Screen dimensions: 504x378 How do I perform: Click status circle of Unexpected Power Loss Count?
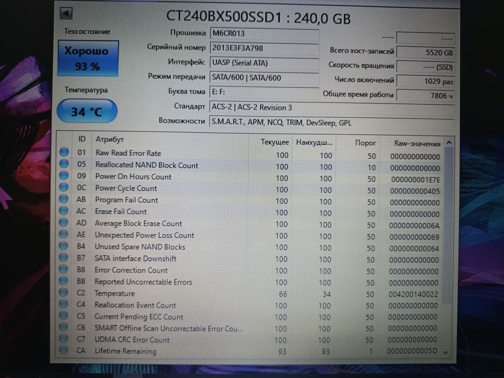(64, 234)
